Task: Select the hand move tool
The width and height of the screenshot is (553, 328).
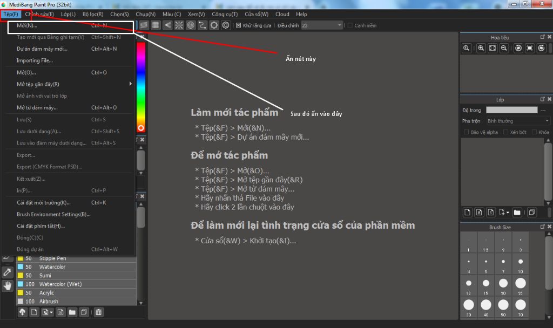Action: [x=8, y=285]
